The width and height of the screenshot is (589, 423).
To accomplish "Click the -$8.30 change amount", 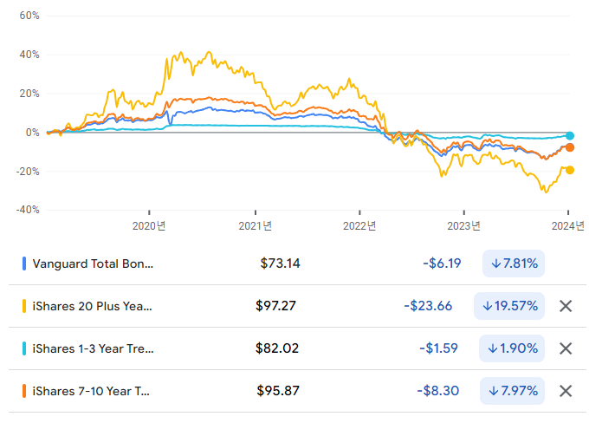I will coord(438,391).
